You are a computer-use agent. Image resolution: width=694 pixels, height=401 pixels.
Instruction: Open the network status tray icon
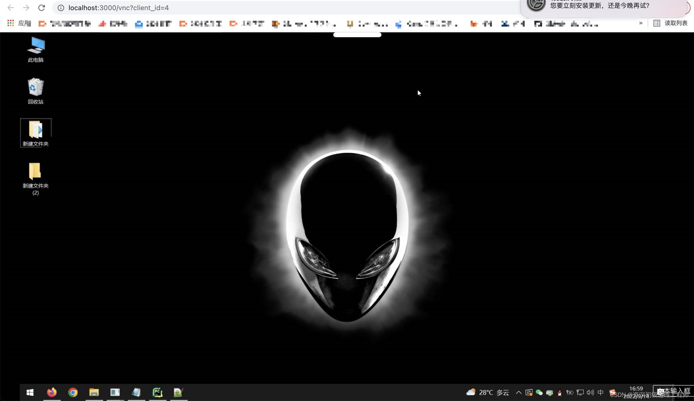(580, 393)
